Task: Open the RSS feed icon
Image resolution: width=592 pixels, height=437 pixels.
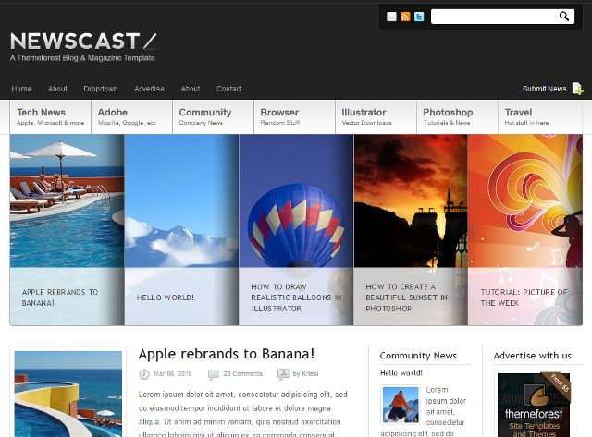Action: click(x=405, y=17)
